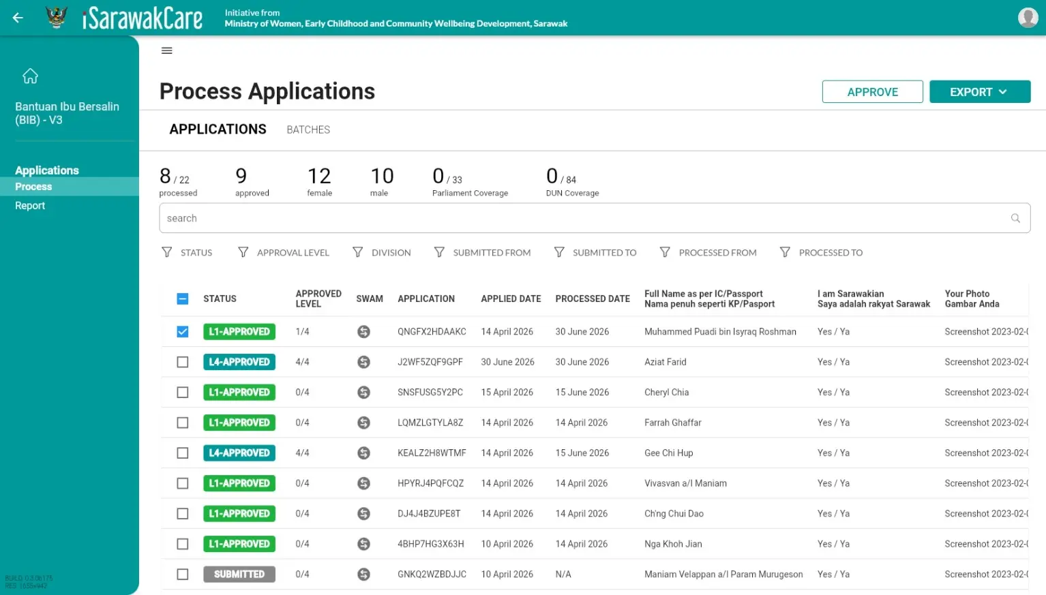1046x595 pixels.
Task: Open Process in the sidebar
Action: 70,187
